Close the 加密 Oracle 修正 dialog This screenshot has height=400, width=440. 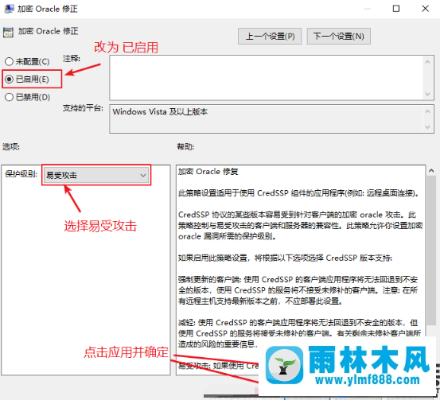(x=426, y=9)
